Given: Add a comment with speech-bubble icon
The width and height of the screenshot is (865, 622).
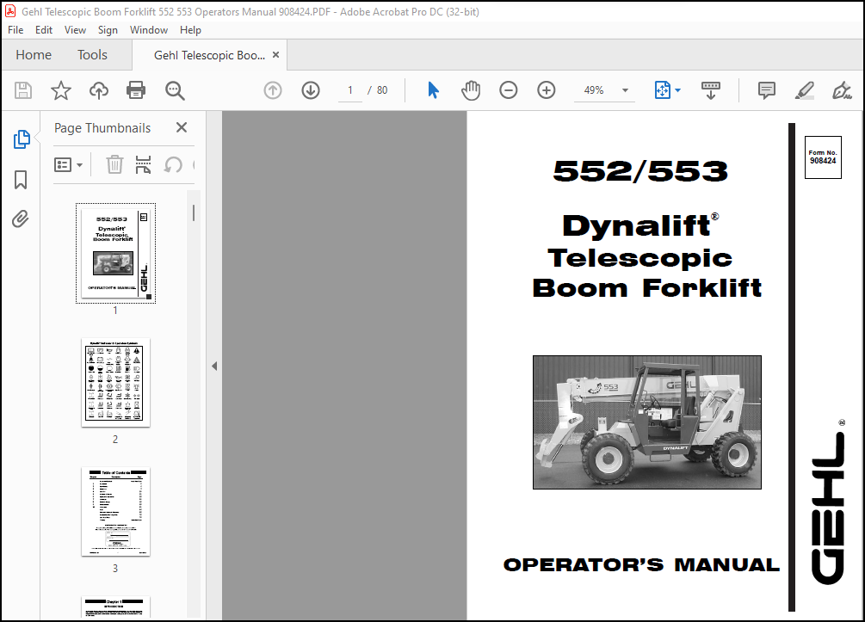Looking at the screenshot, I should (766, 90).
